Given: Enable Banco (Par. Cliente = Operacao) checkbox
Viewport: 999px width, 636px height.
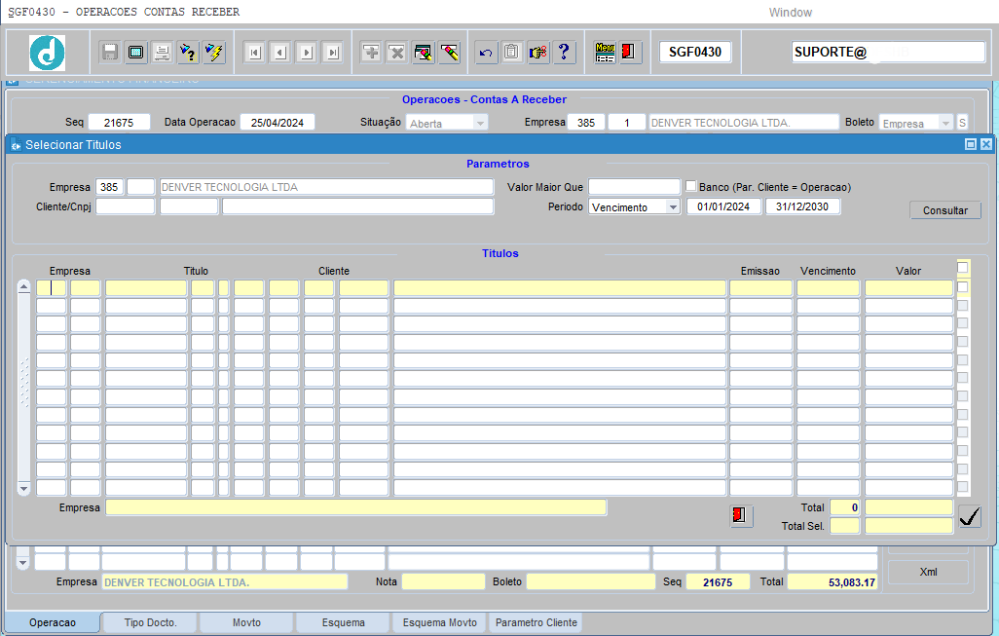Looking at the screenshot, I should coord(690,186).
